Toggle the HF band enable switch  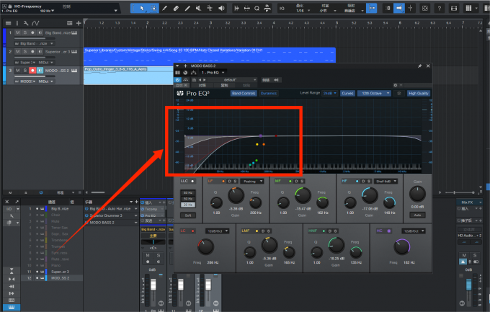point(358,179)
